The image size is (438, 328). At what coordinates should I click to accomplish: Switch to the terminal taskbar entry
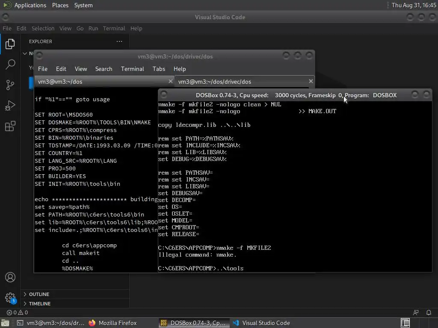pos(50,323)
